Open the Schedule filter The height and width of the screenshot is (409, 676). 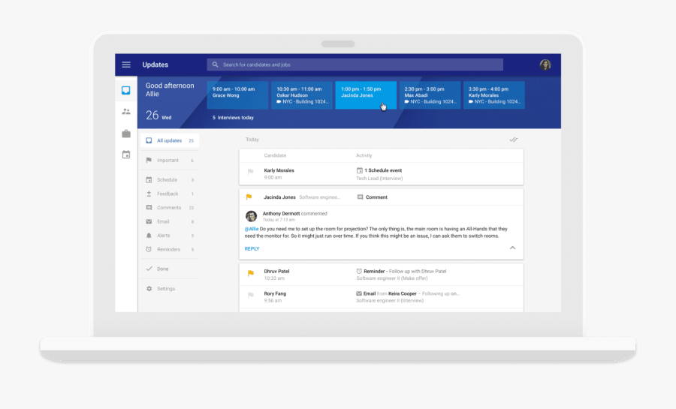tap(170, 180)
